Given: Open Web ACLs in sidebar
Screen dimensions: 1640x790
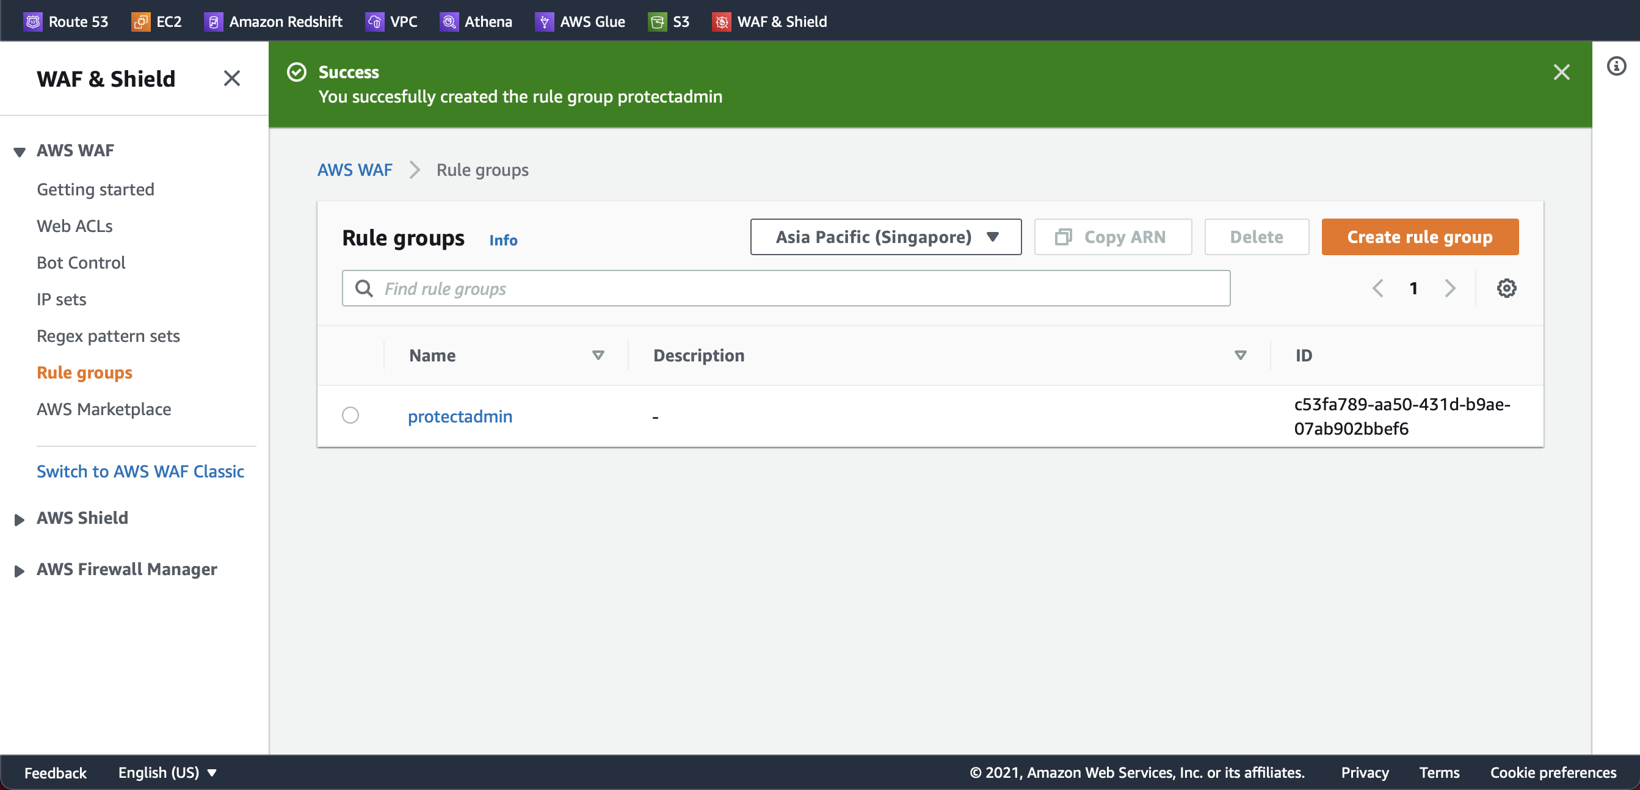Looking at the screenshot, I should pos(74,226).
